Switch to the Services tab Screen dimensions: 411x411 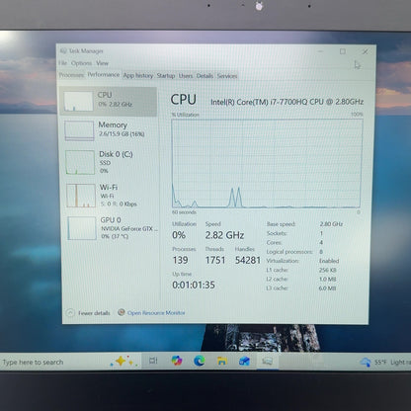[x=227, y=76]
